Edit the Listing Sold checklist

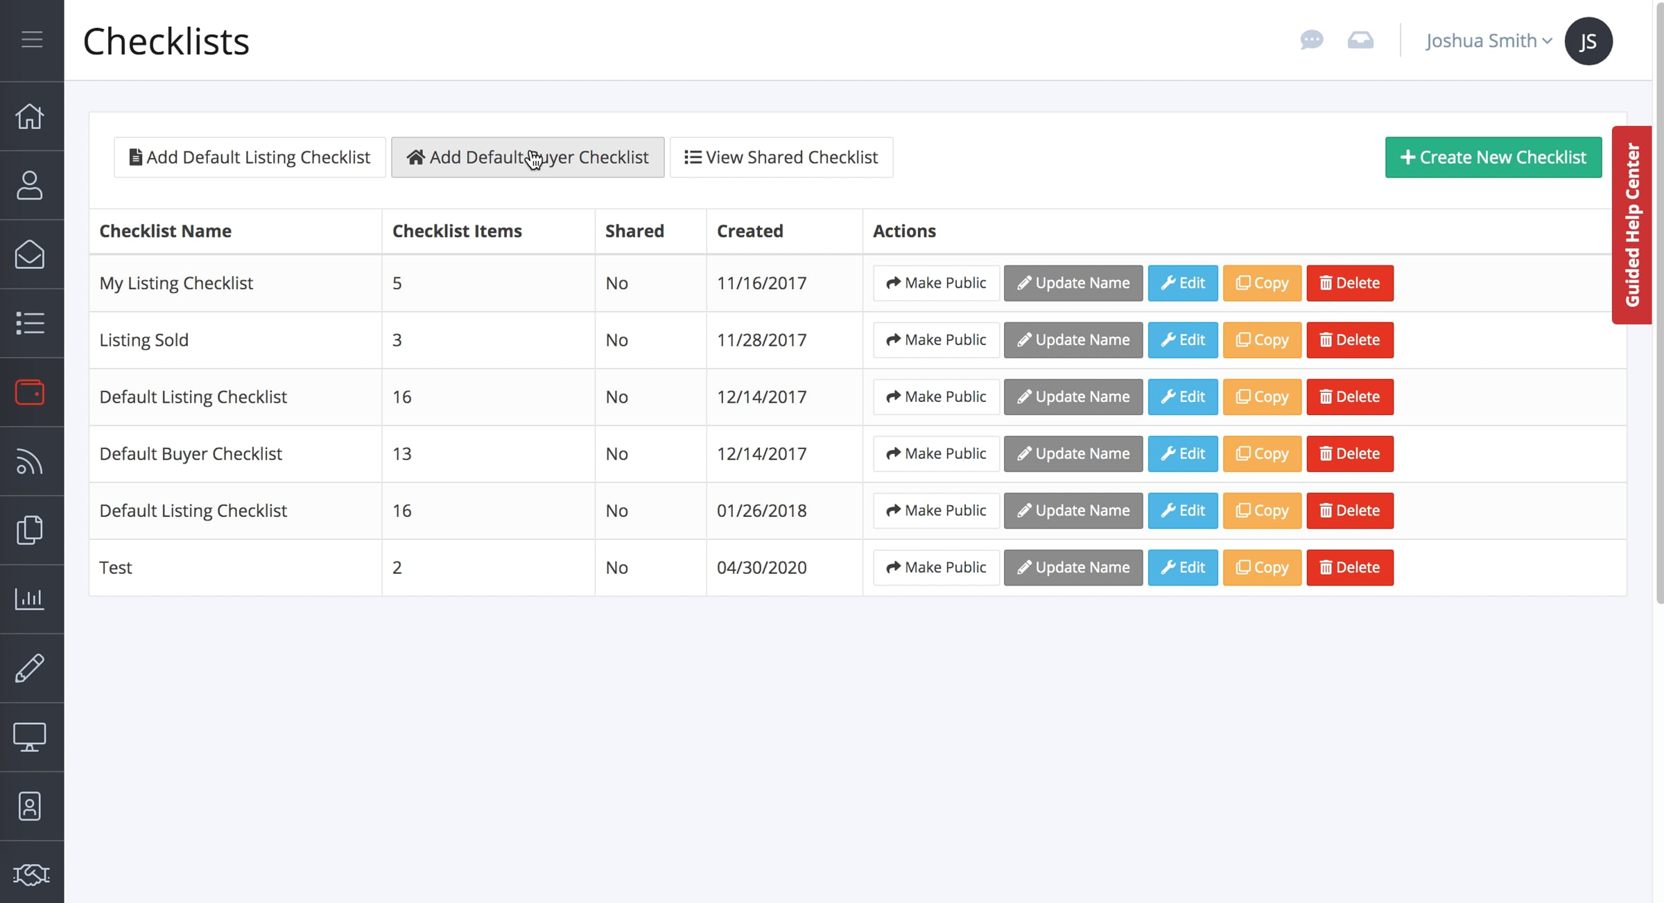(x=1183, y=340)
